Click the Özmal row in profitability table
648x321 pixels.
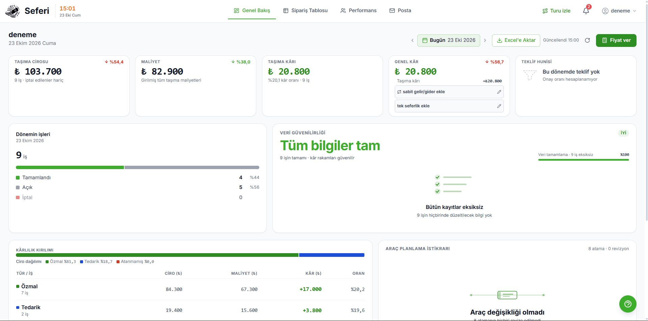coord(190,289)
